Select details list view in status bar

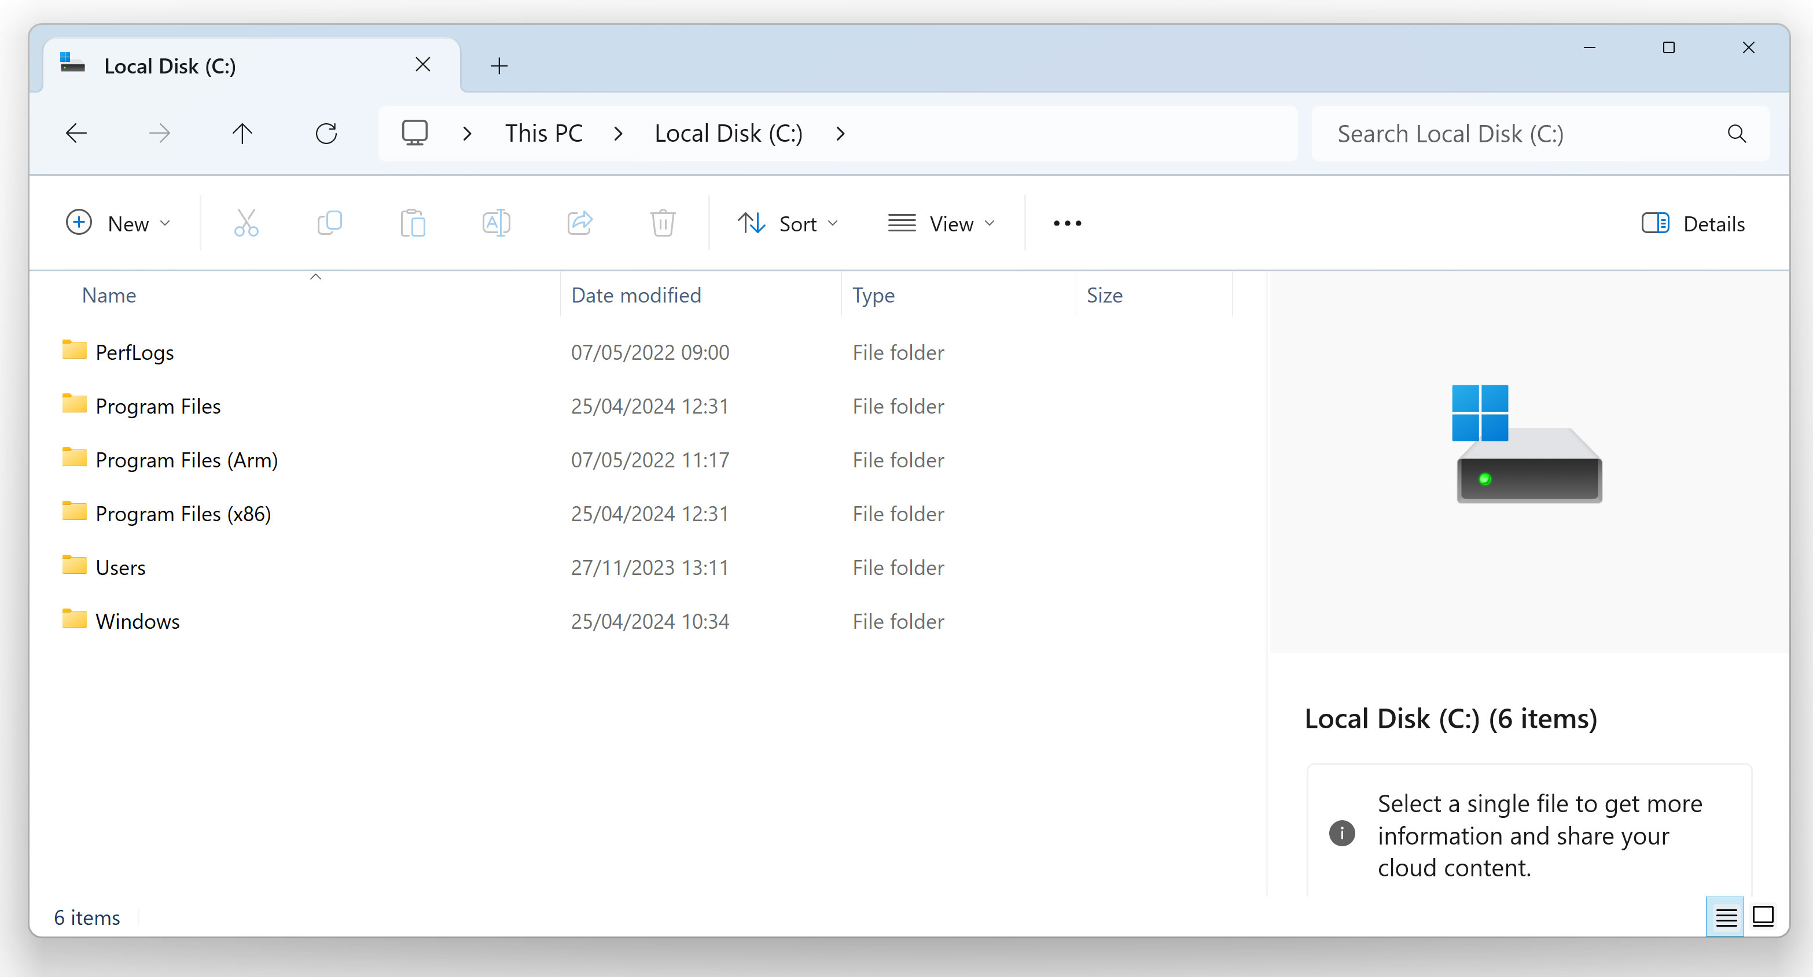coord(1725,916)
